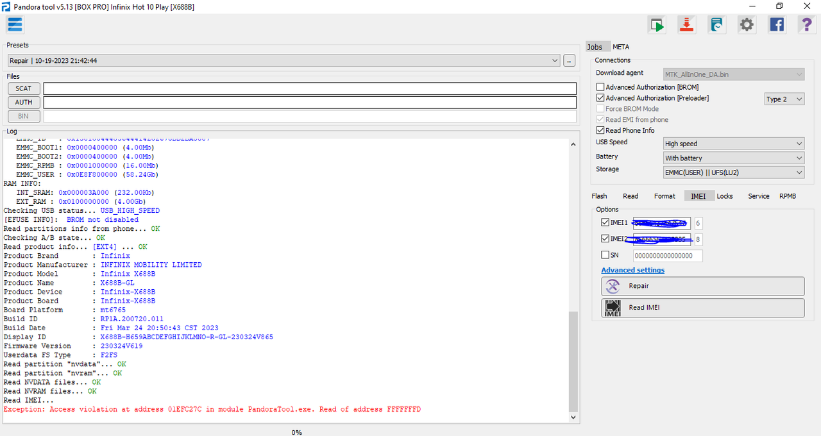Screen dimensions: 821x436
Task: Open the Advanced settings link
Action: pos(633,270)
